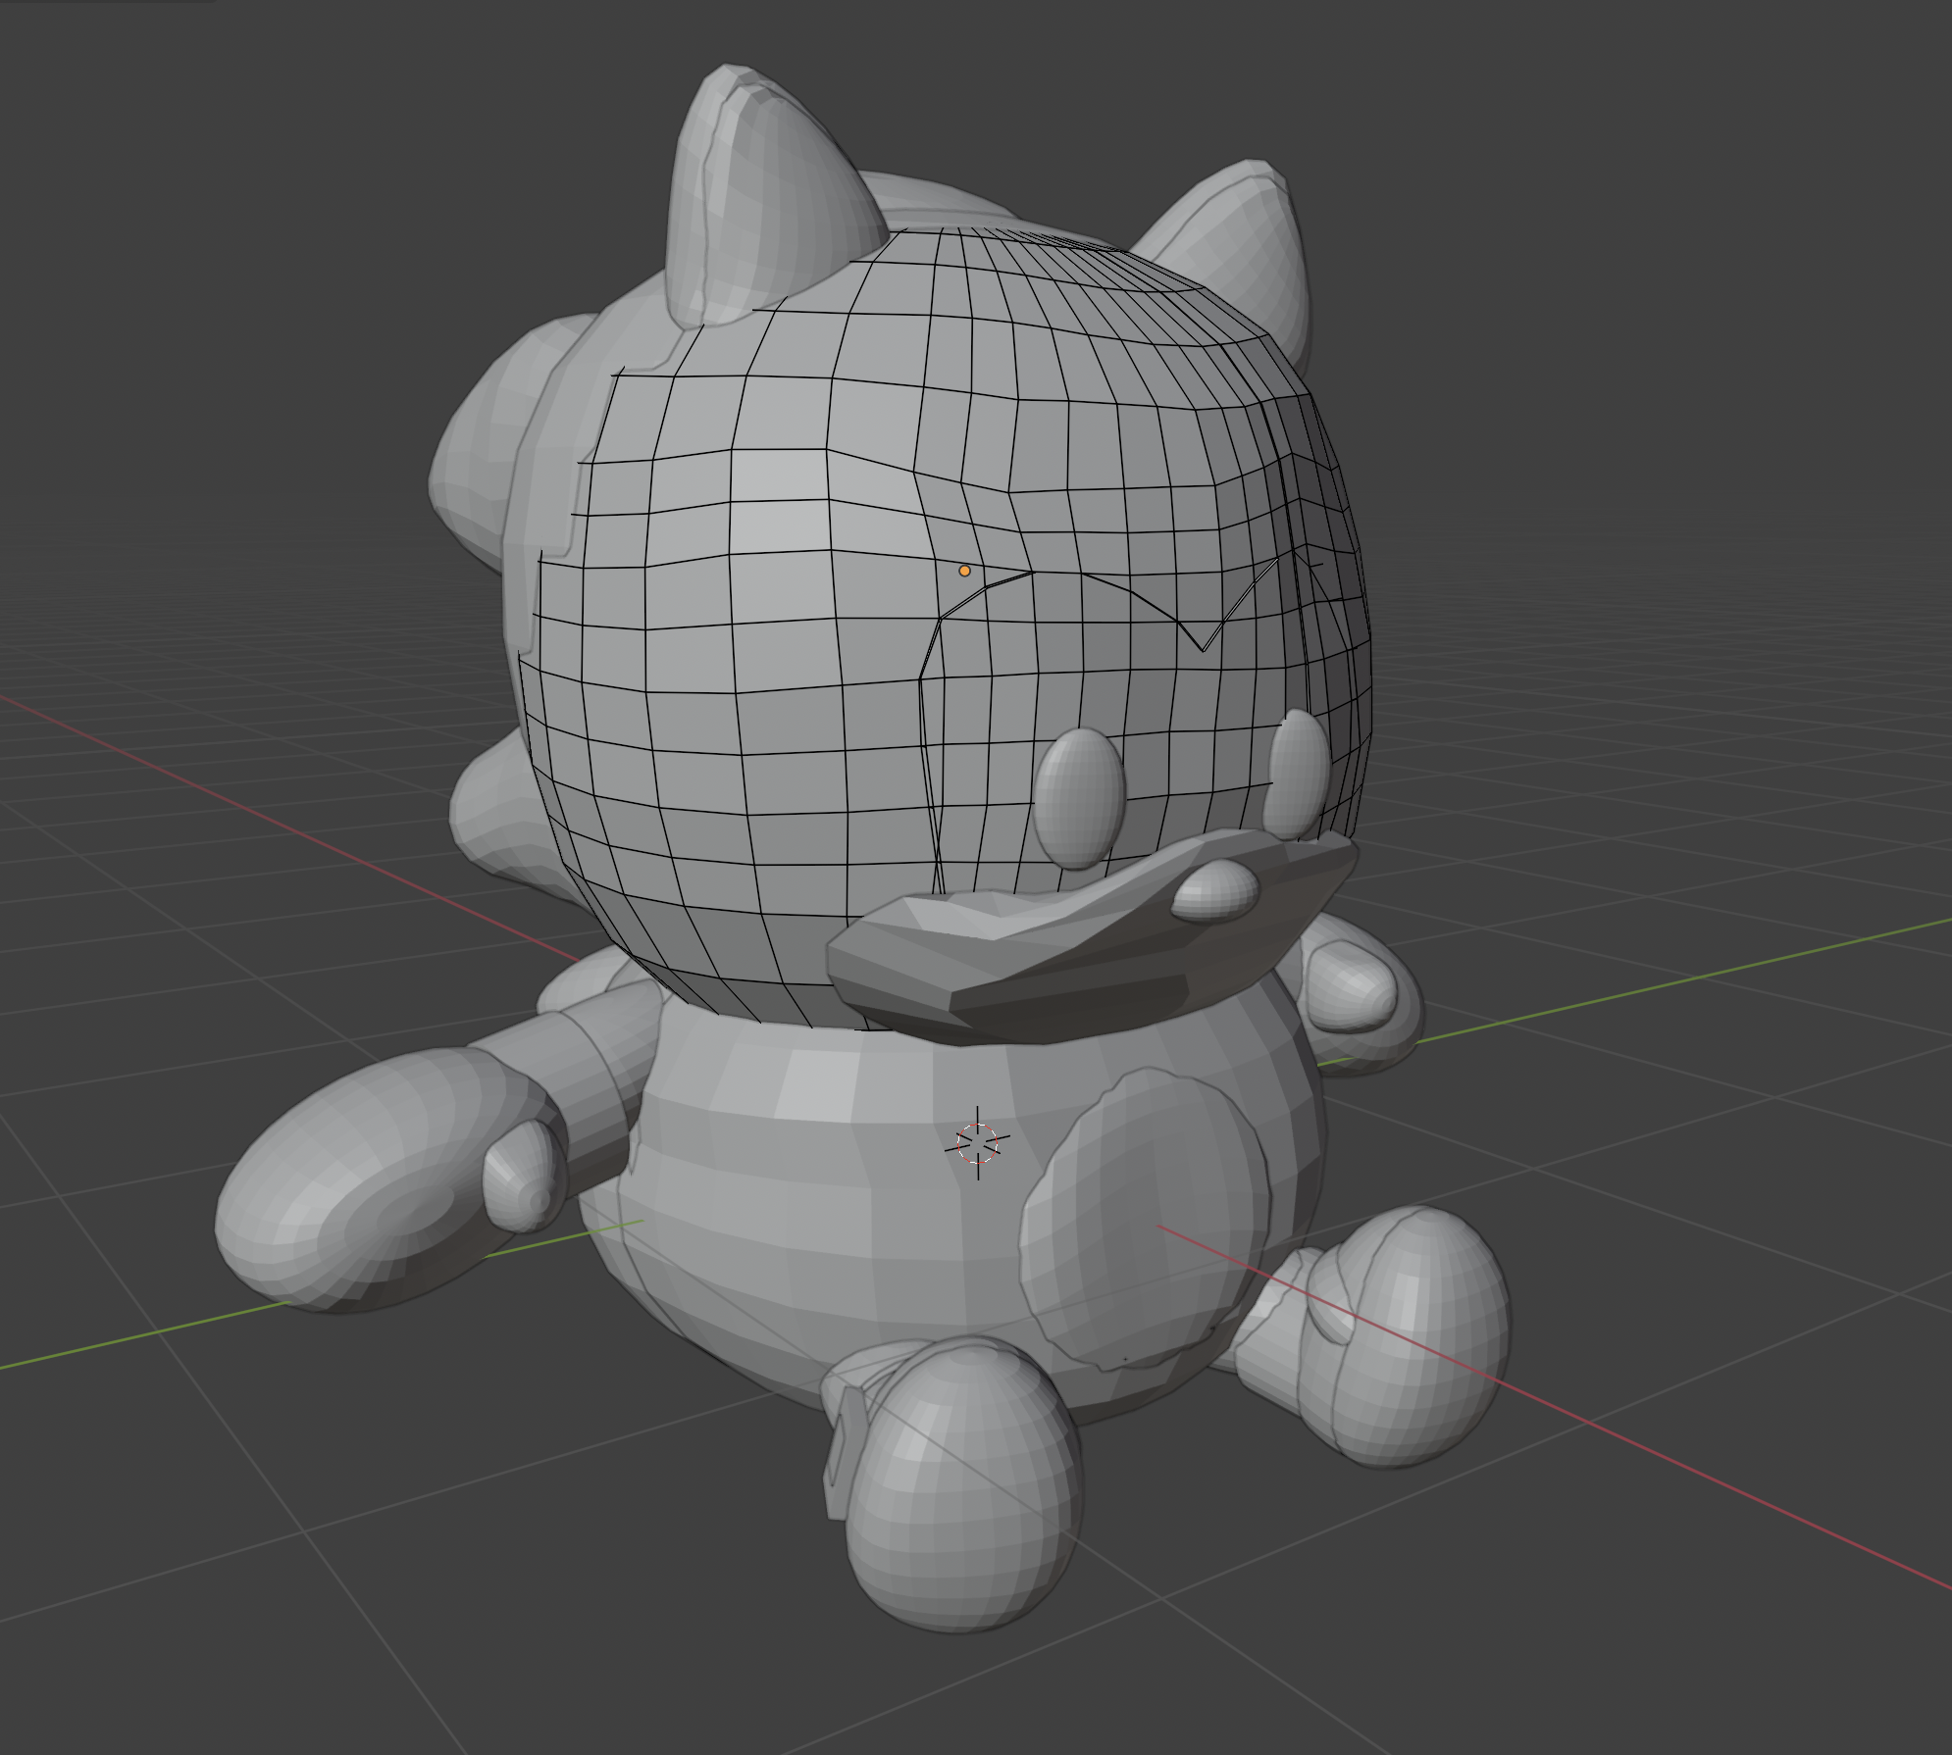Viewport: 1952px width, 1755px height.
Task: Click the larger oval eye on the face
Action: (x=1078, y=797)
